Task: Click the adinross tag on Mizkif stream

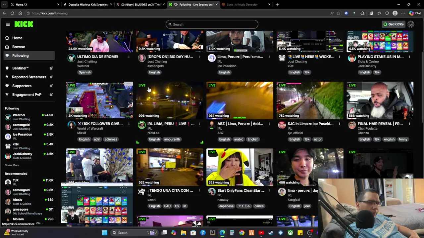Action: 111,139
